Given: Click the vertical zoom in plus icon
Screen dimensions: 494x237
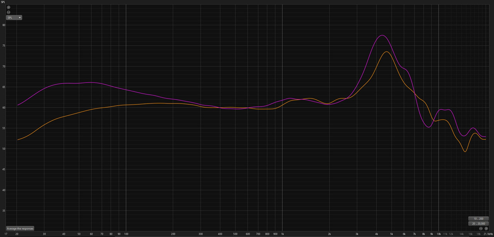Looking at the screenshot, I should click(x=8, y=7).
